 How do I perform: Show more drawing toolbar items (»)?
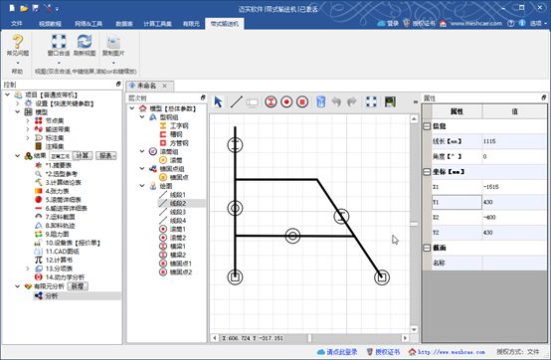[416, 102]
